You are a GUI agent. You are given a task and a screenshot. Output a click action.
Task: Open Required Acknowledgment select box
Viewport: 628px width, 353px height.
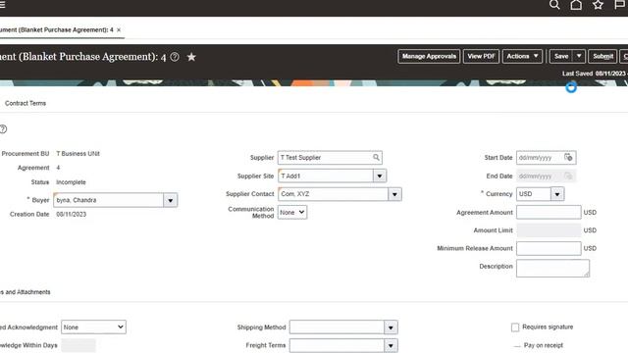(93, 327)
